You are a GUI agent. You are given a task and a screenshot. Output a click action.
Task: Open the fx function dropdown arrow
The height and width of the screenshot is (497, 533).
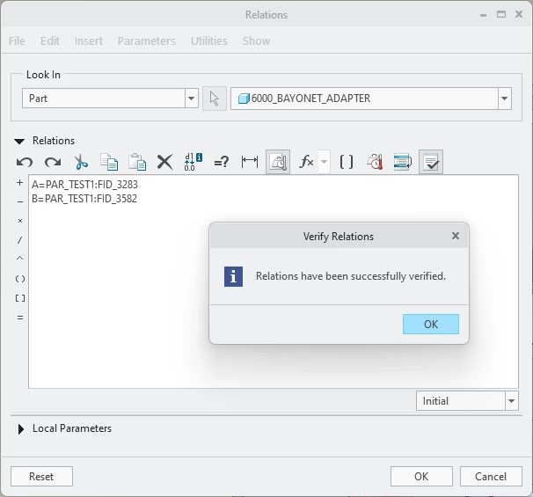coord(325,162)
